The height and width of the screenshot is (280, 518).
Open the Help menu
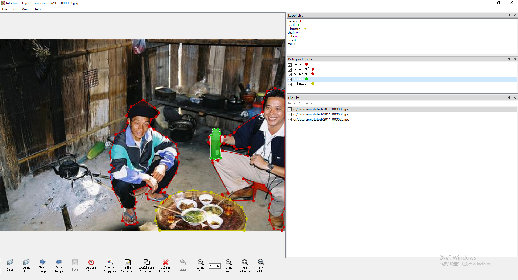(x=37, y=9)
